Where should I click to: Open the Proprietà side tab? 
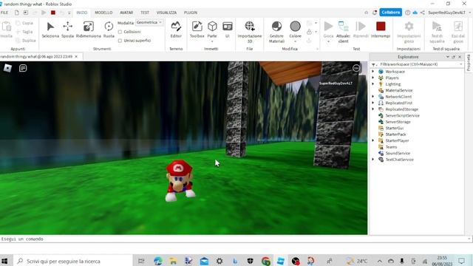469,63
